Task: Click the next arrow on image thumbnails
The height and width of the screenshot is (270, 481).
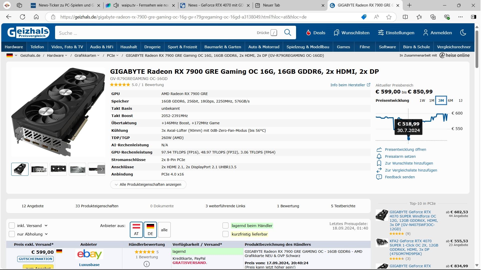Action: coord(102,169)
